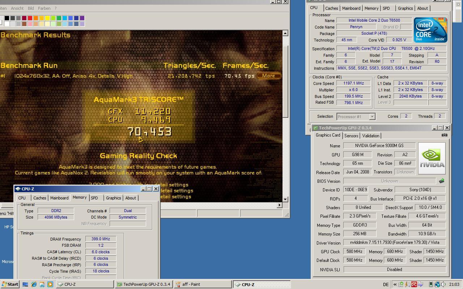The height and width of the screenshot is (289, 463).
Task: Launch media player from quick launch
Action: point(50,284)
